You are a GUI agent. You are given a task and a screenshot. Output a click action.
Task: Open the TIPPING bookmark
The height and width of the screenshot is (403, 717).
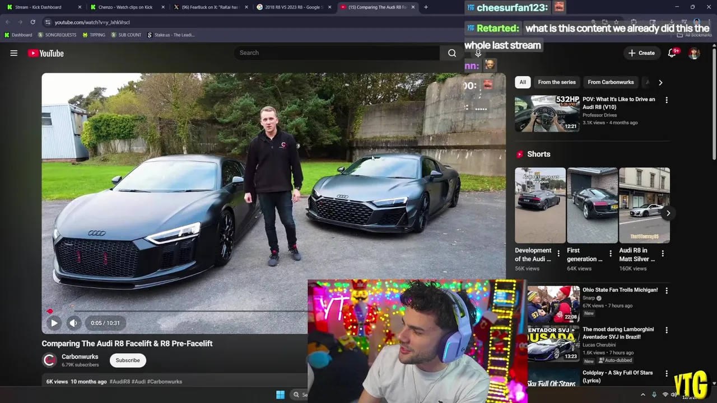[94, 35]
